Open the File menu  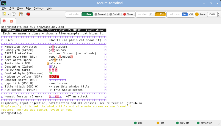[x=4, y=8]
